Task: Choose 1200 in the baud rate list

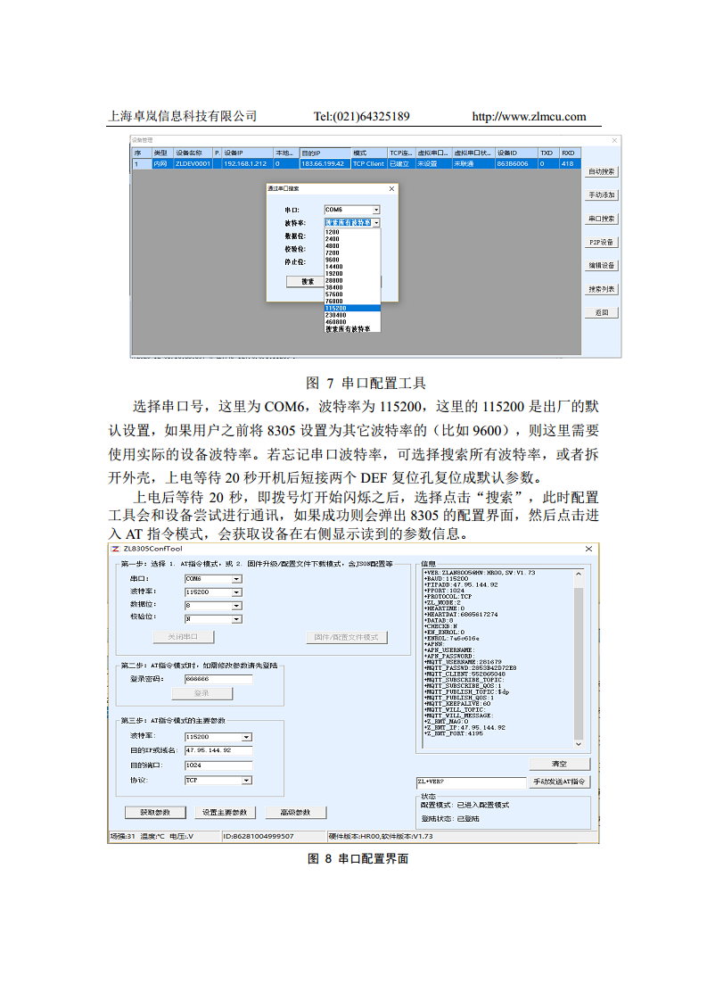Action: click(x=352, y=232)
